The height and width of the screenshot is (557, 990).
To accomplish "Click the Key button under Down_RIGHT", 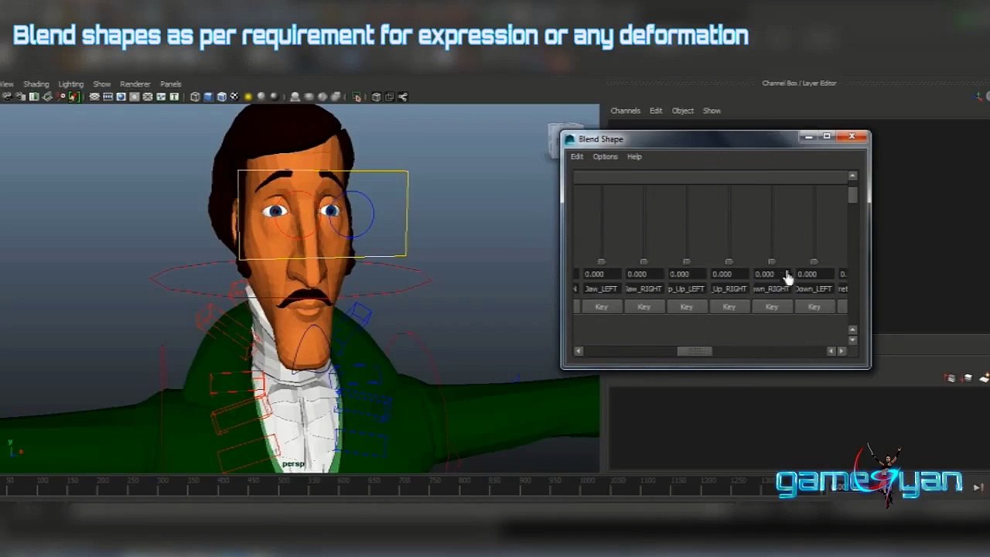I will tap(772, 307).
